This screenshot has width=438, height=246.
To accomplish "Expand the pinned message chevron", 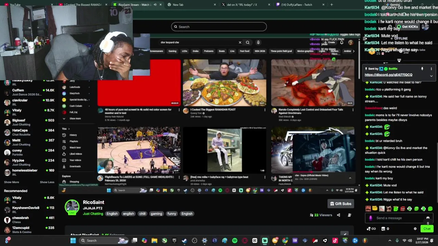I will pyautogui.click(x=431, y=76).
